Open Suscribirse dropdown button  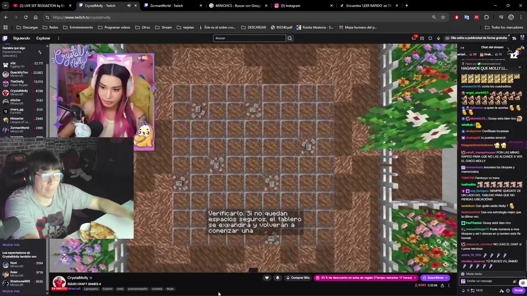pyautogui.click(x=435, y=278)
